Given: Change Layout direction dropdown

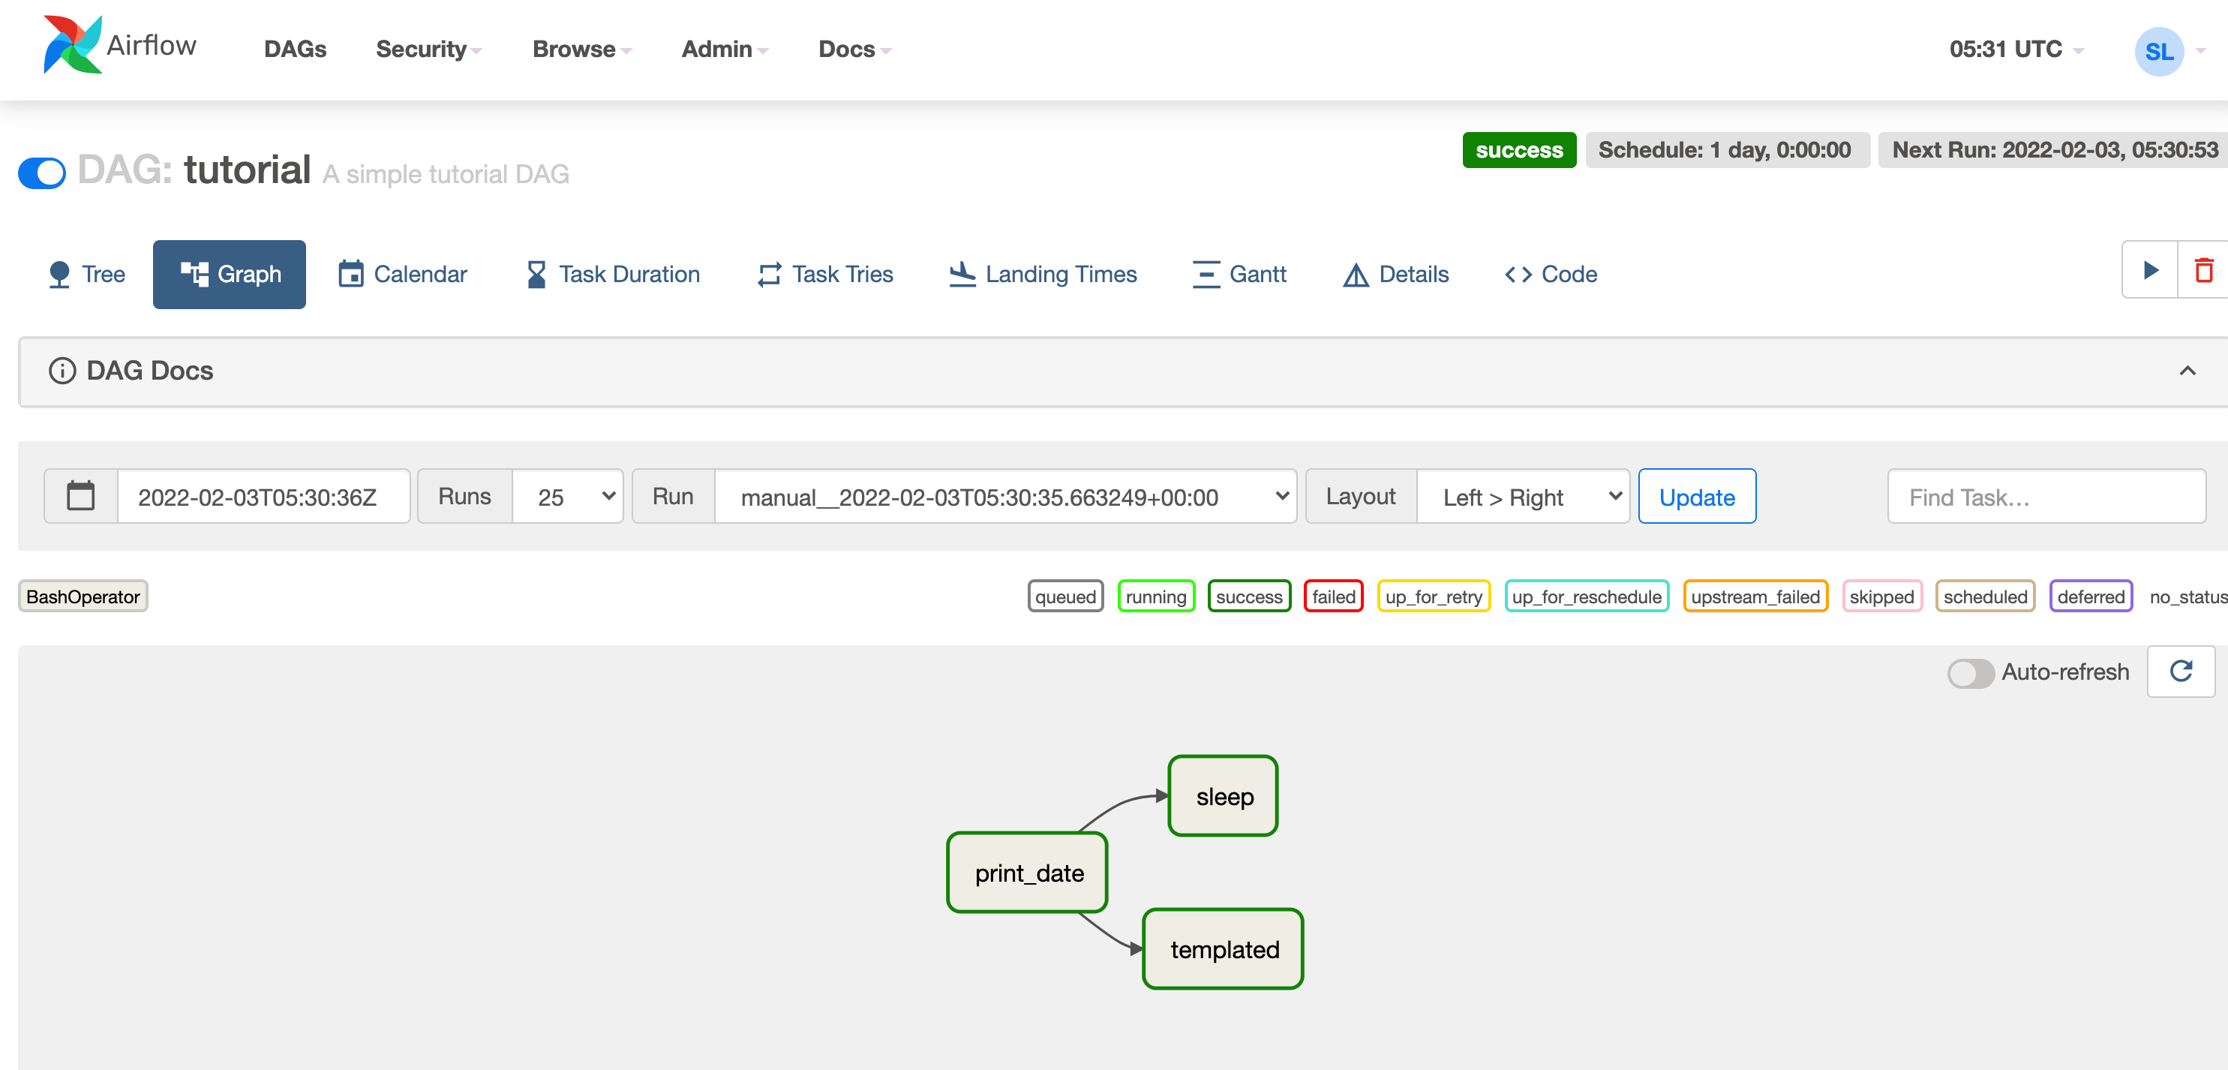Looking at the screenshot, I should click(1522, 497).
